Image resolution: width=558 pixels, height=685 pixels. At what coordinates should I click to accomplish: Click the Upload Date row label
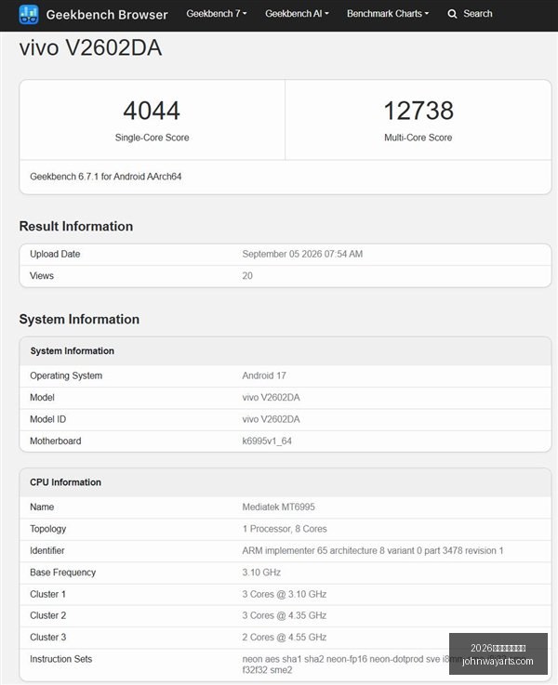click(55, 254)
